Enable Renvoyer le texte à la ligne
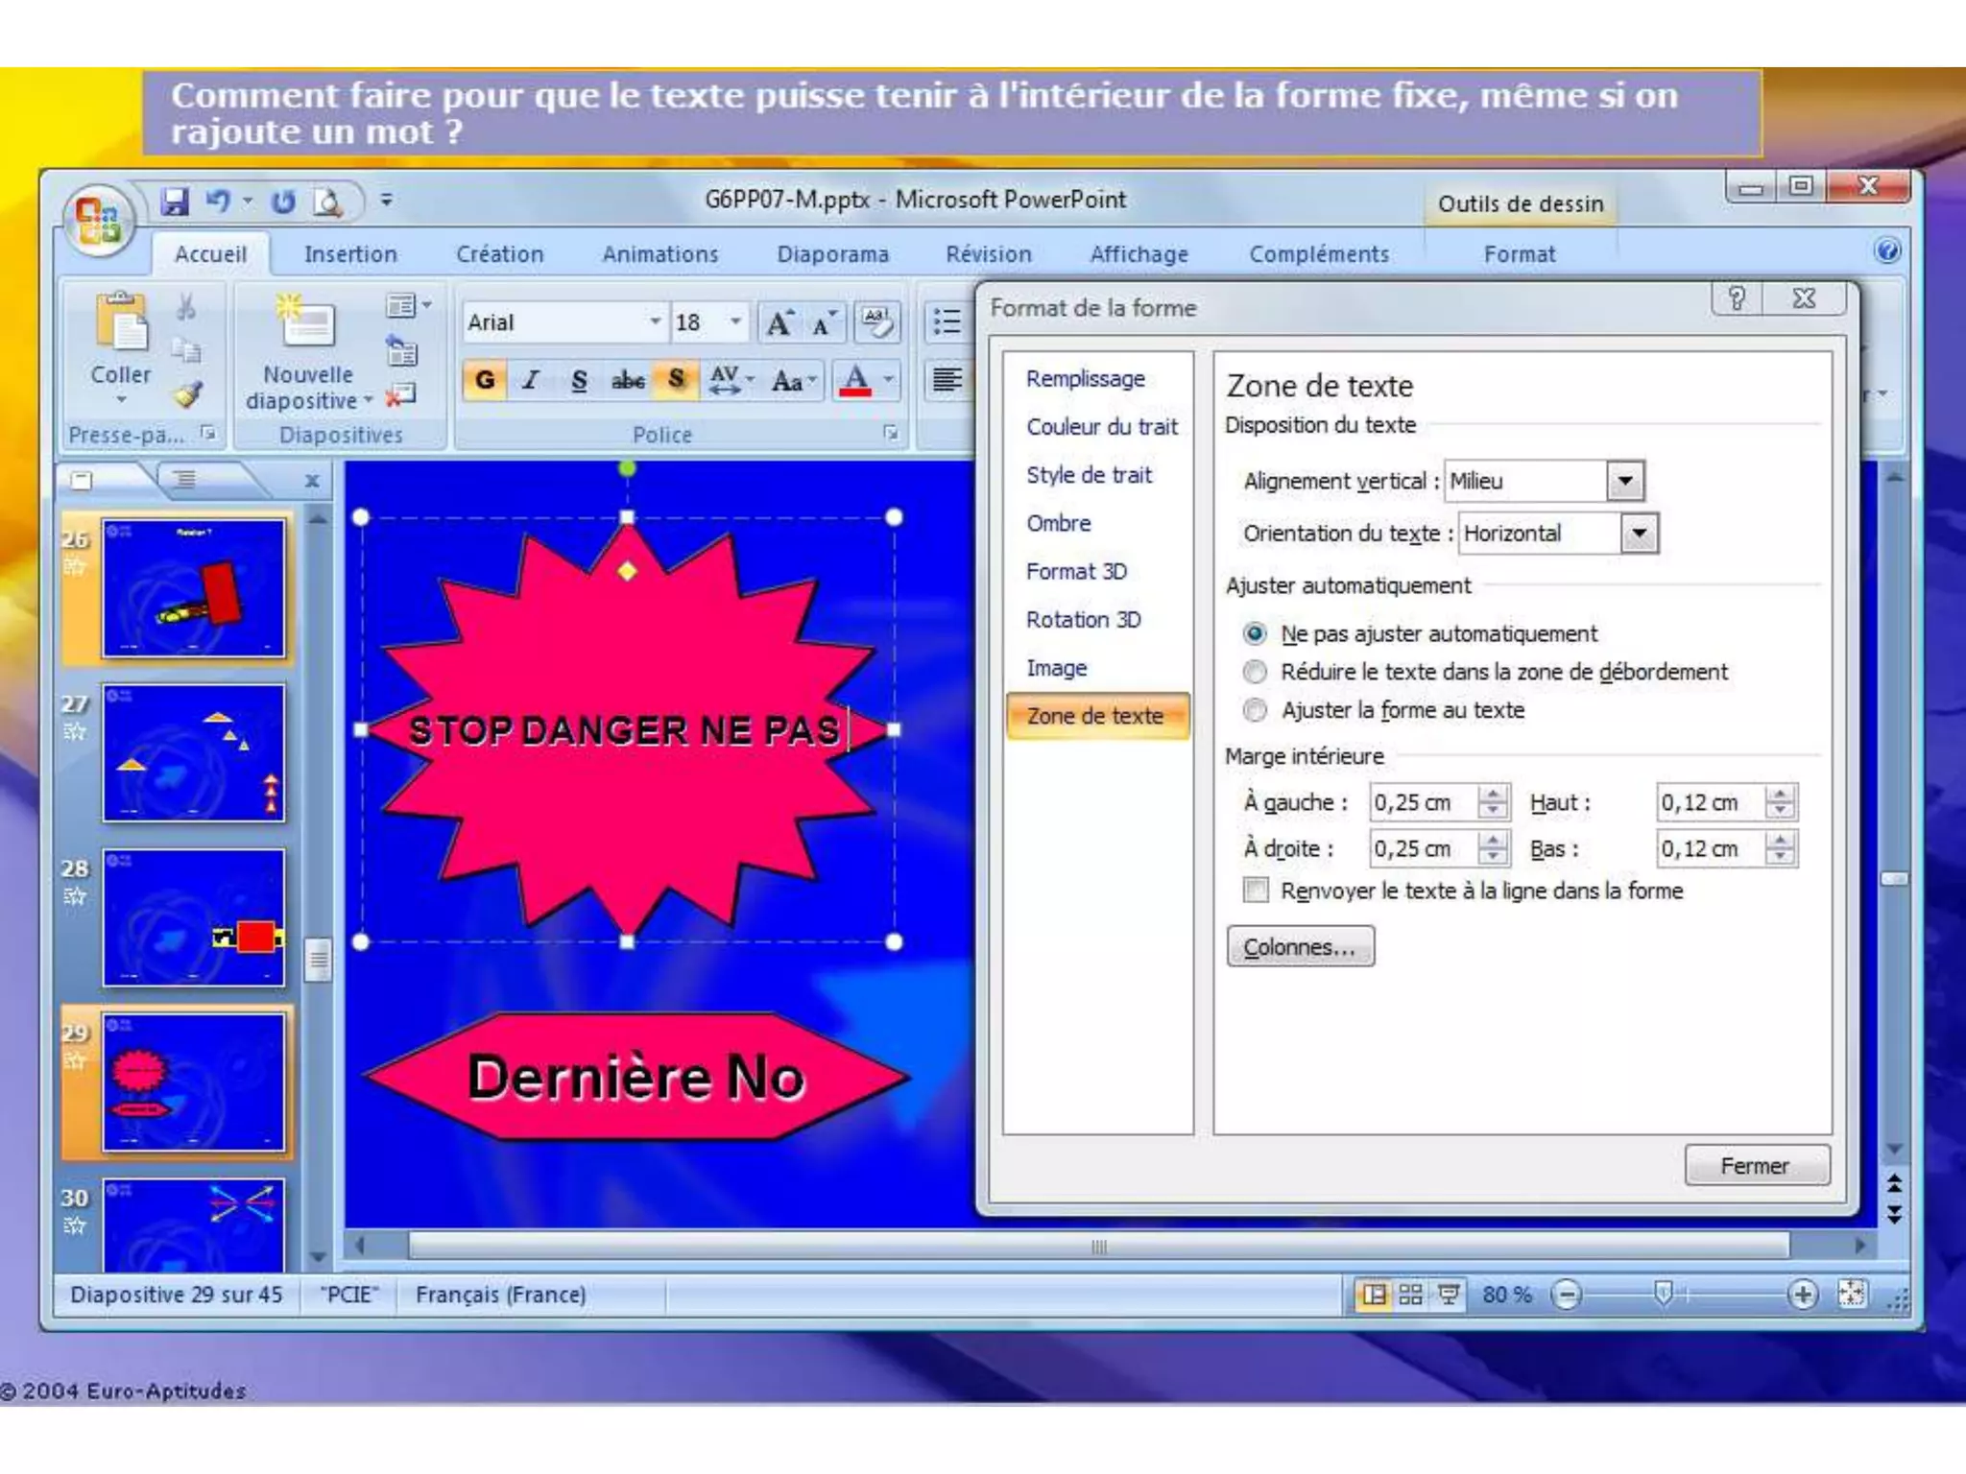 pyautogui.click(x=1463, y=891)
